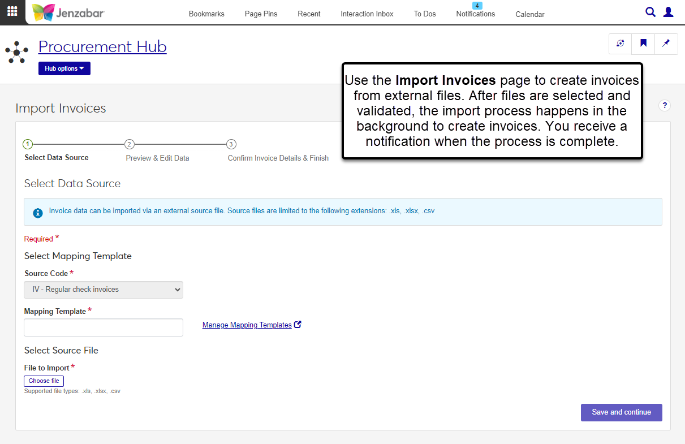
Task: Open the Import Invoices help question icon
Action: 665,105
